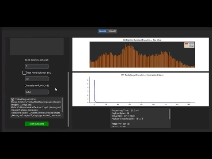Image resolution: width=212 pixels, height=159 pixels.
Task: Switch to the Encode tab
Action: (x=102, y=31)
